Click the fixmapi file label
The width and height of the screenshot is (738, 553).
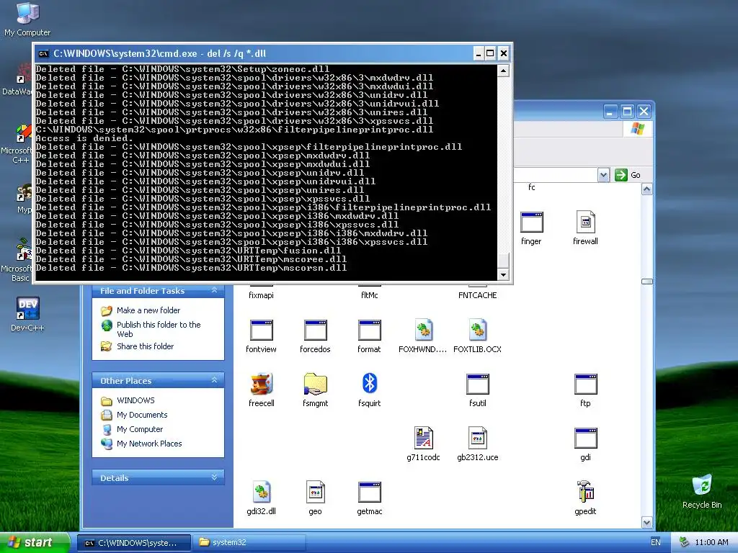[261, 295]
